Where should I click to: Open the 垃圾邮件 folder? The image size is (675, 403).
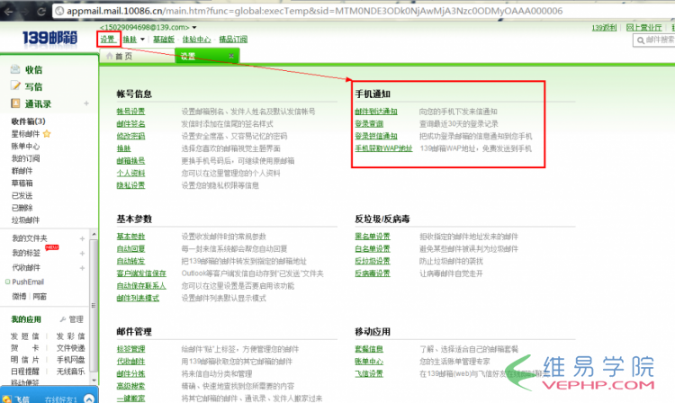coord(25,220)
